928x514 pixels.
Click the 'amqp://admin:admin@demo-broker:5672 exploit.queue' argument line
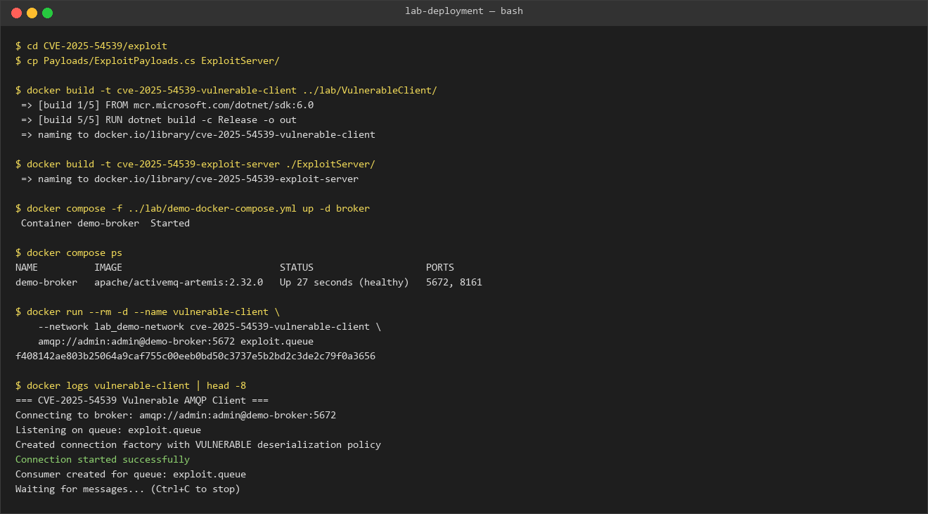click(176, 341)
